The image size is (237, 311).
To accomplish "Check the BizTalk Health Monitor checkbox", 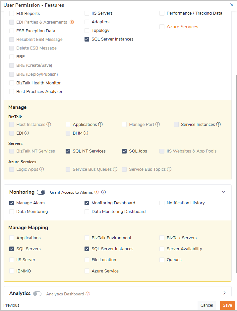I will click(12, 83).
